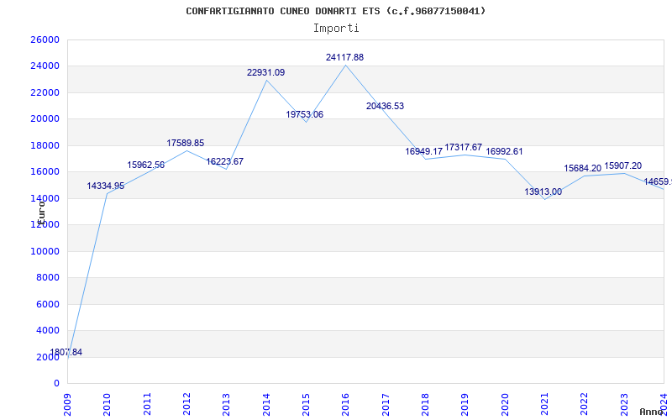Select the 2014 year on x-axis
Image resolution: width=672 pixels, height=420 pixels.
pyautogui.click(x=266, y=404)
